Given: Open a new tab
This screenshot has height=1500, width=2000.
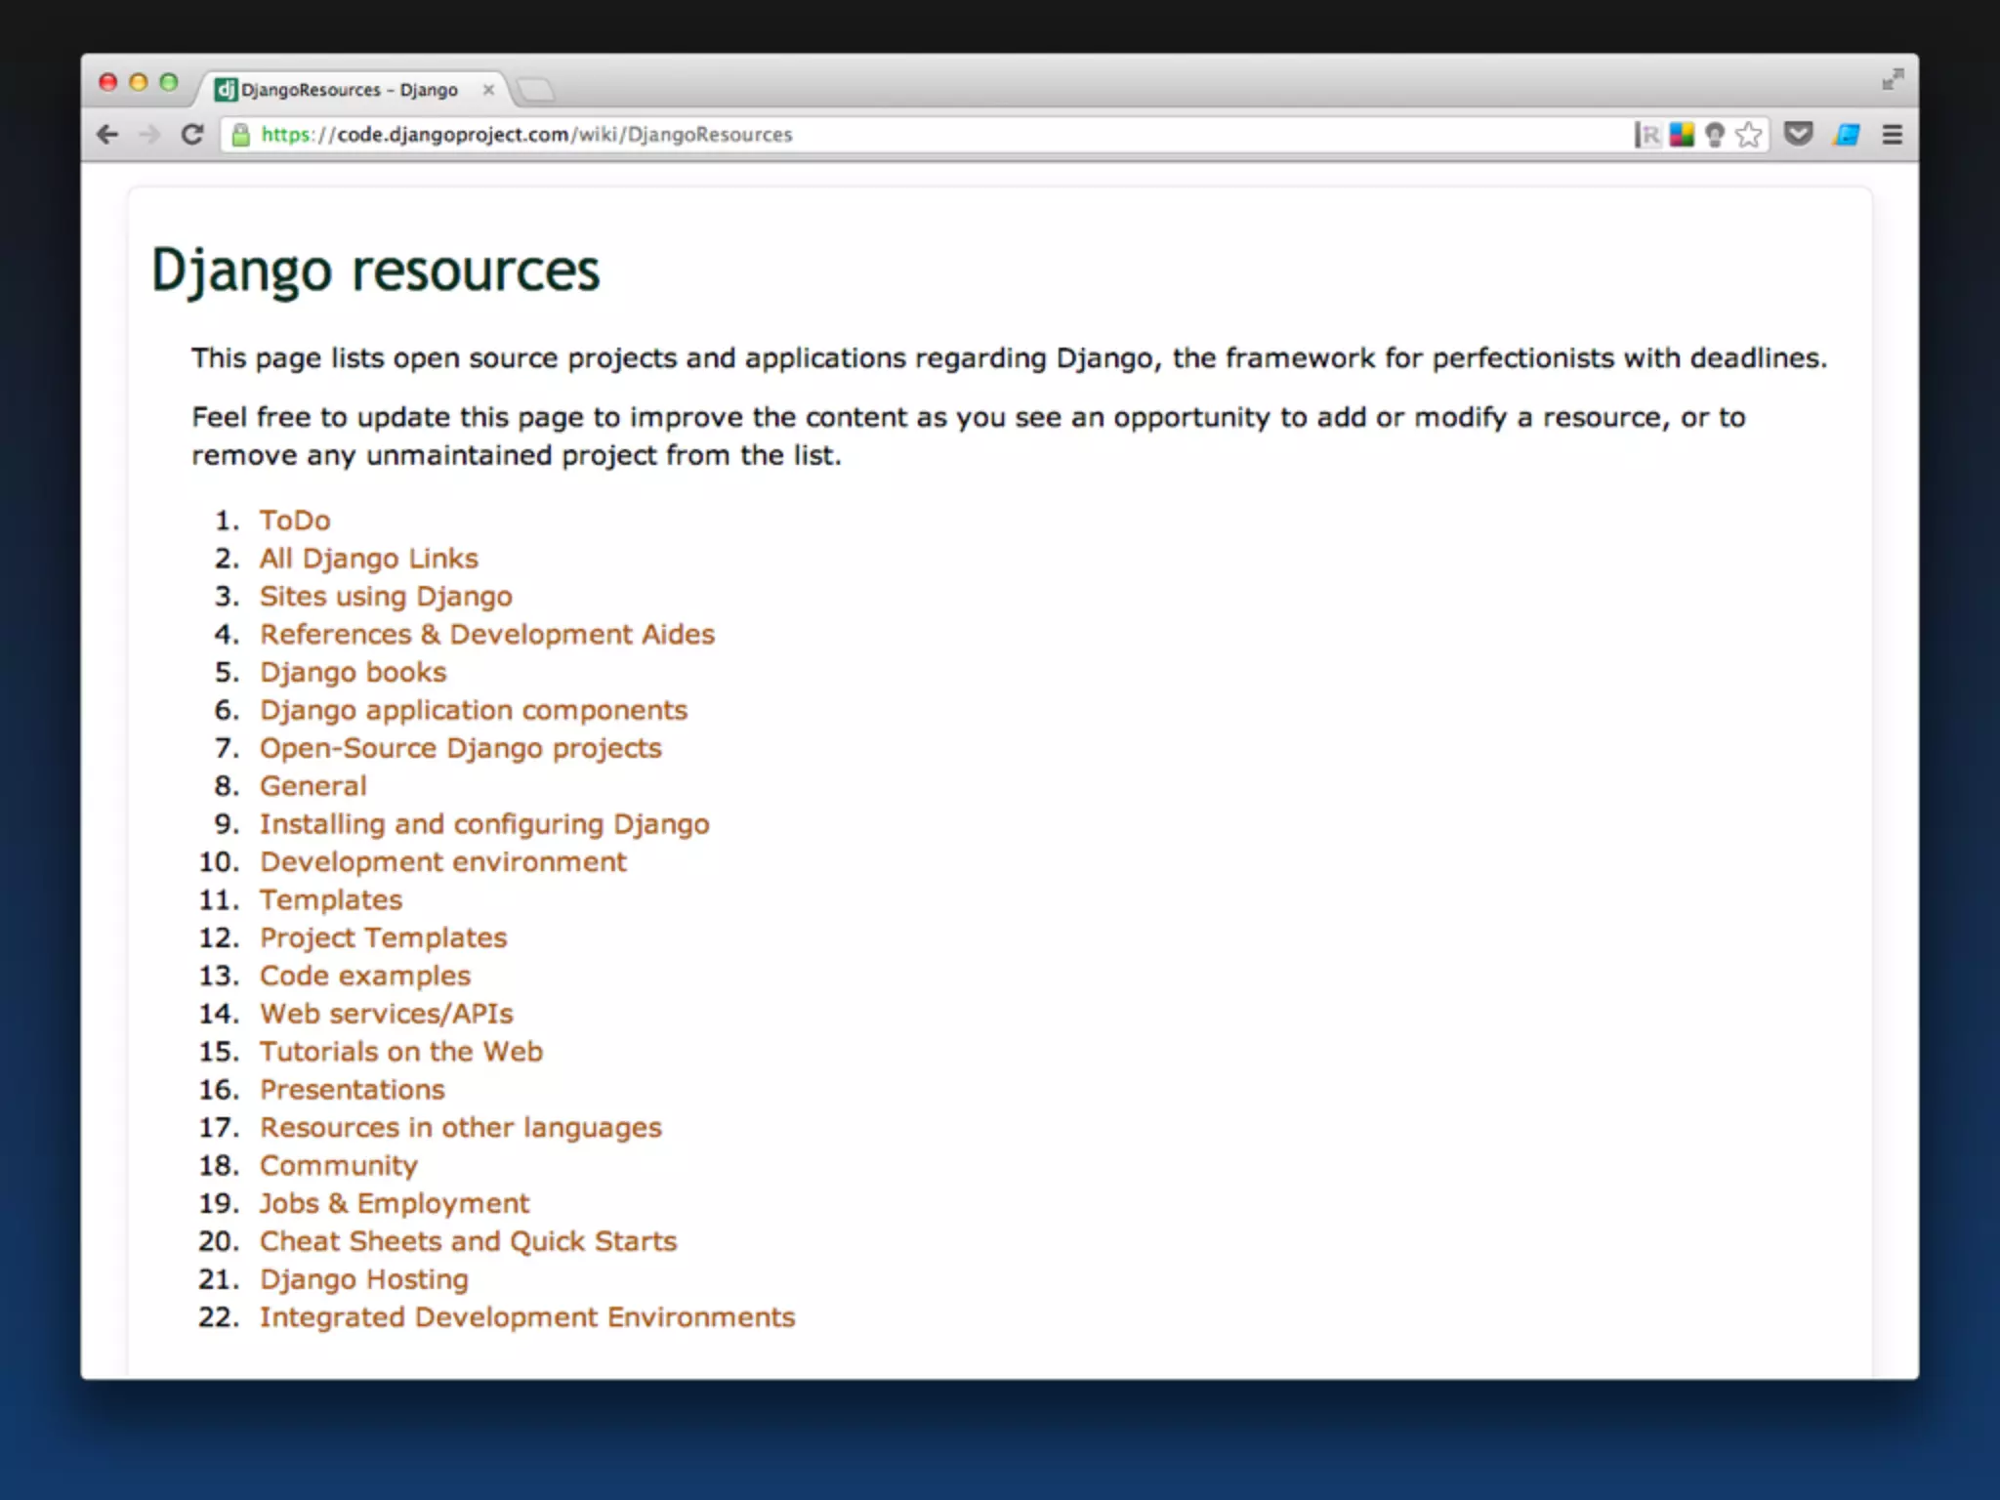Looking at the screenshot, I should pyautogui.click(x=535, y=91).
